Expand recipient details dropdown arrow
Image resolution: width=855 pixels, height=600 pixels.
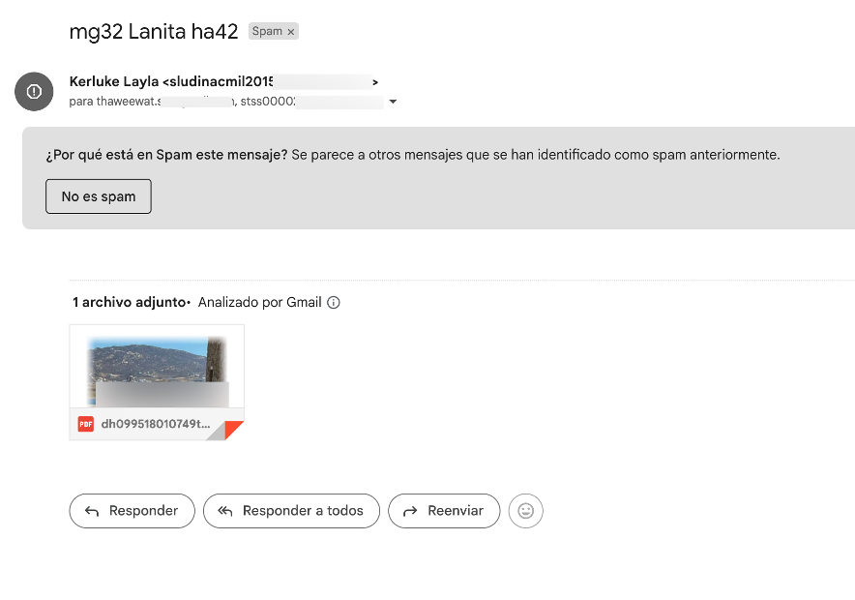click(x=393, y=102)
